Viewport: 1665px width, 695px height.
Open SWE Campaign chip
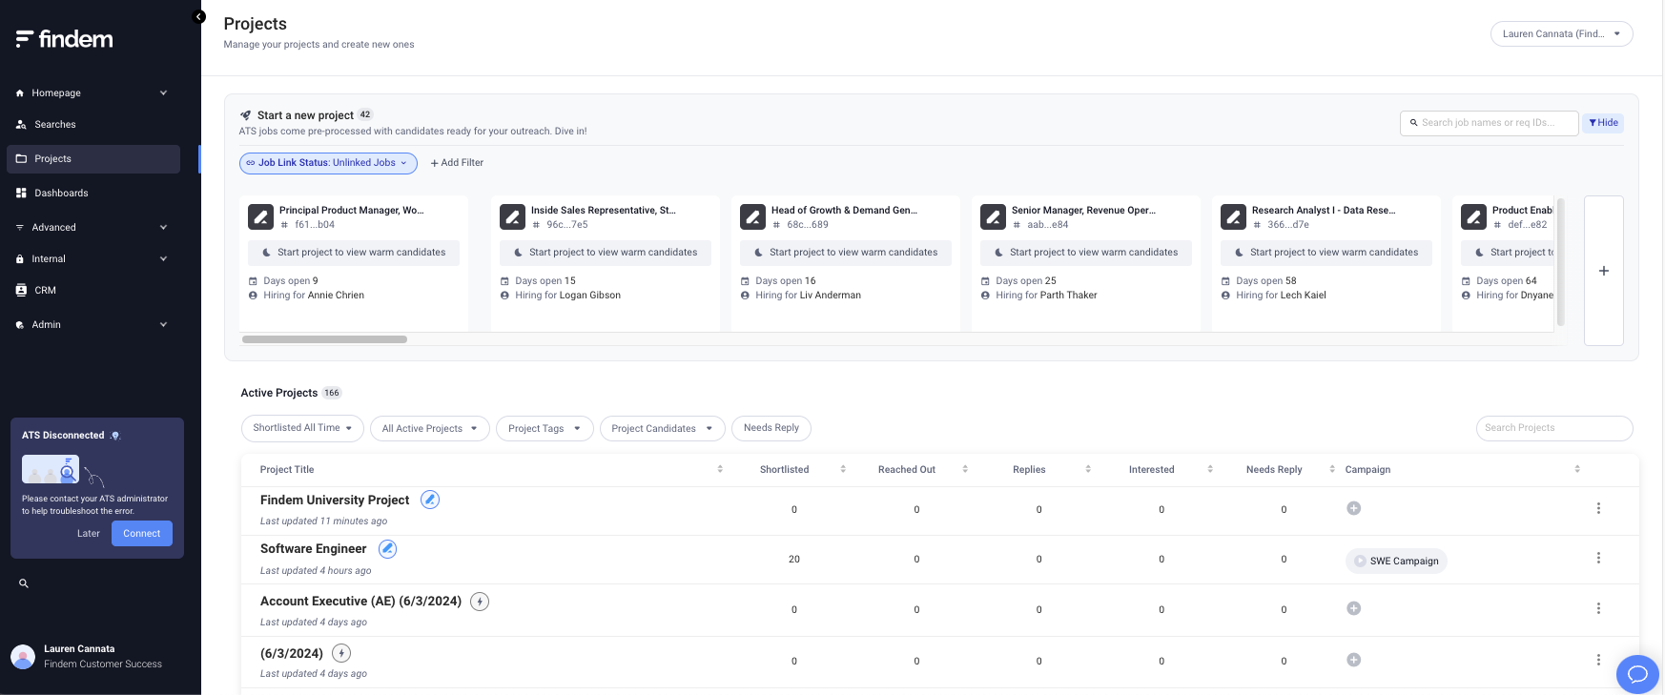1396,561
